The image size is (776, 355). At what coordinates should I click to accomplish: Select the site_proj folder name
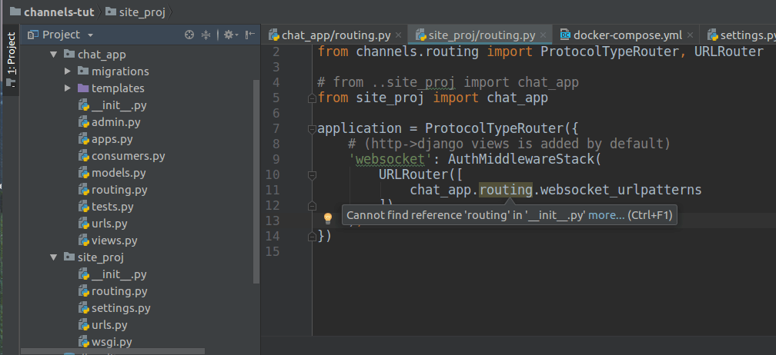pyautogui.click(x=100, y=257)
